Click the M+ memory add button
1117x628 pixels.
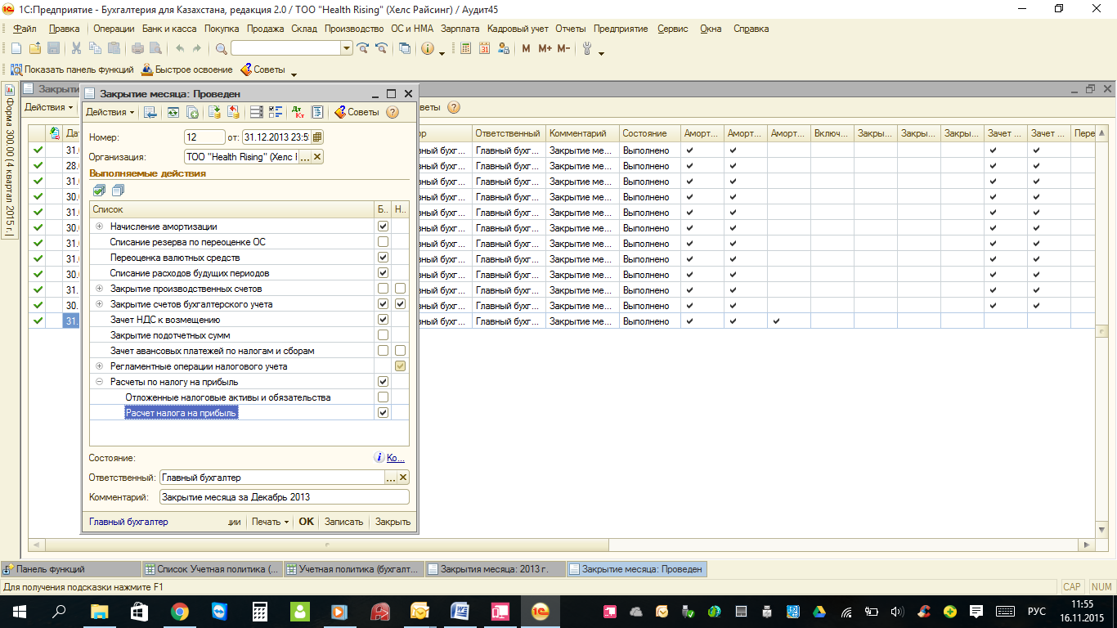click(545, 48)
